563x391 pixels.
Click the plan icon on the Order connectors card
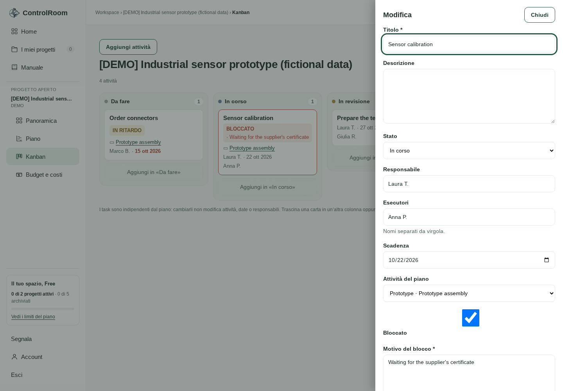(x=112, y=142)
